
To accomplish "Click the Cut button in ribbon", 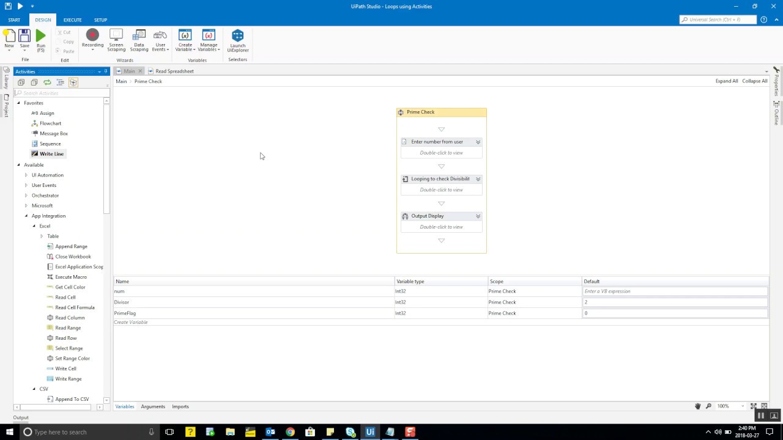I will pyautogui.click(x=64, y=32).
